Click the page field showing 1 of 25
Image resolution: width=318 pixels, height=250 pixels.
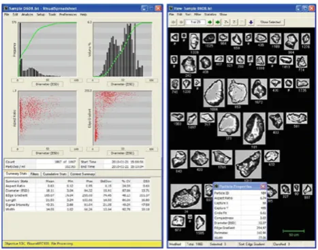[x=195, y=22]
